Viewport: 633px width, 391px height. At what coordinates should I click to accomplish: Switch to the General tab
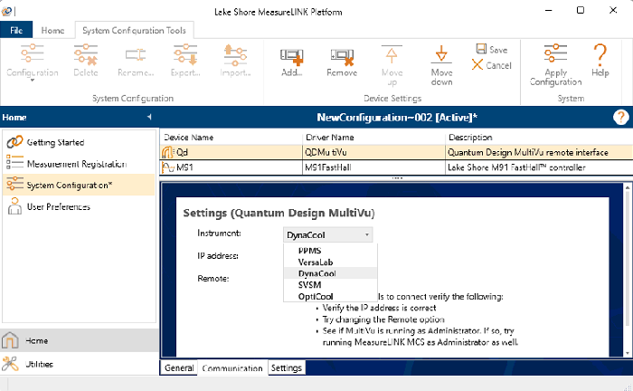click(x=179, y=367)
